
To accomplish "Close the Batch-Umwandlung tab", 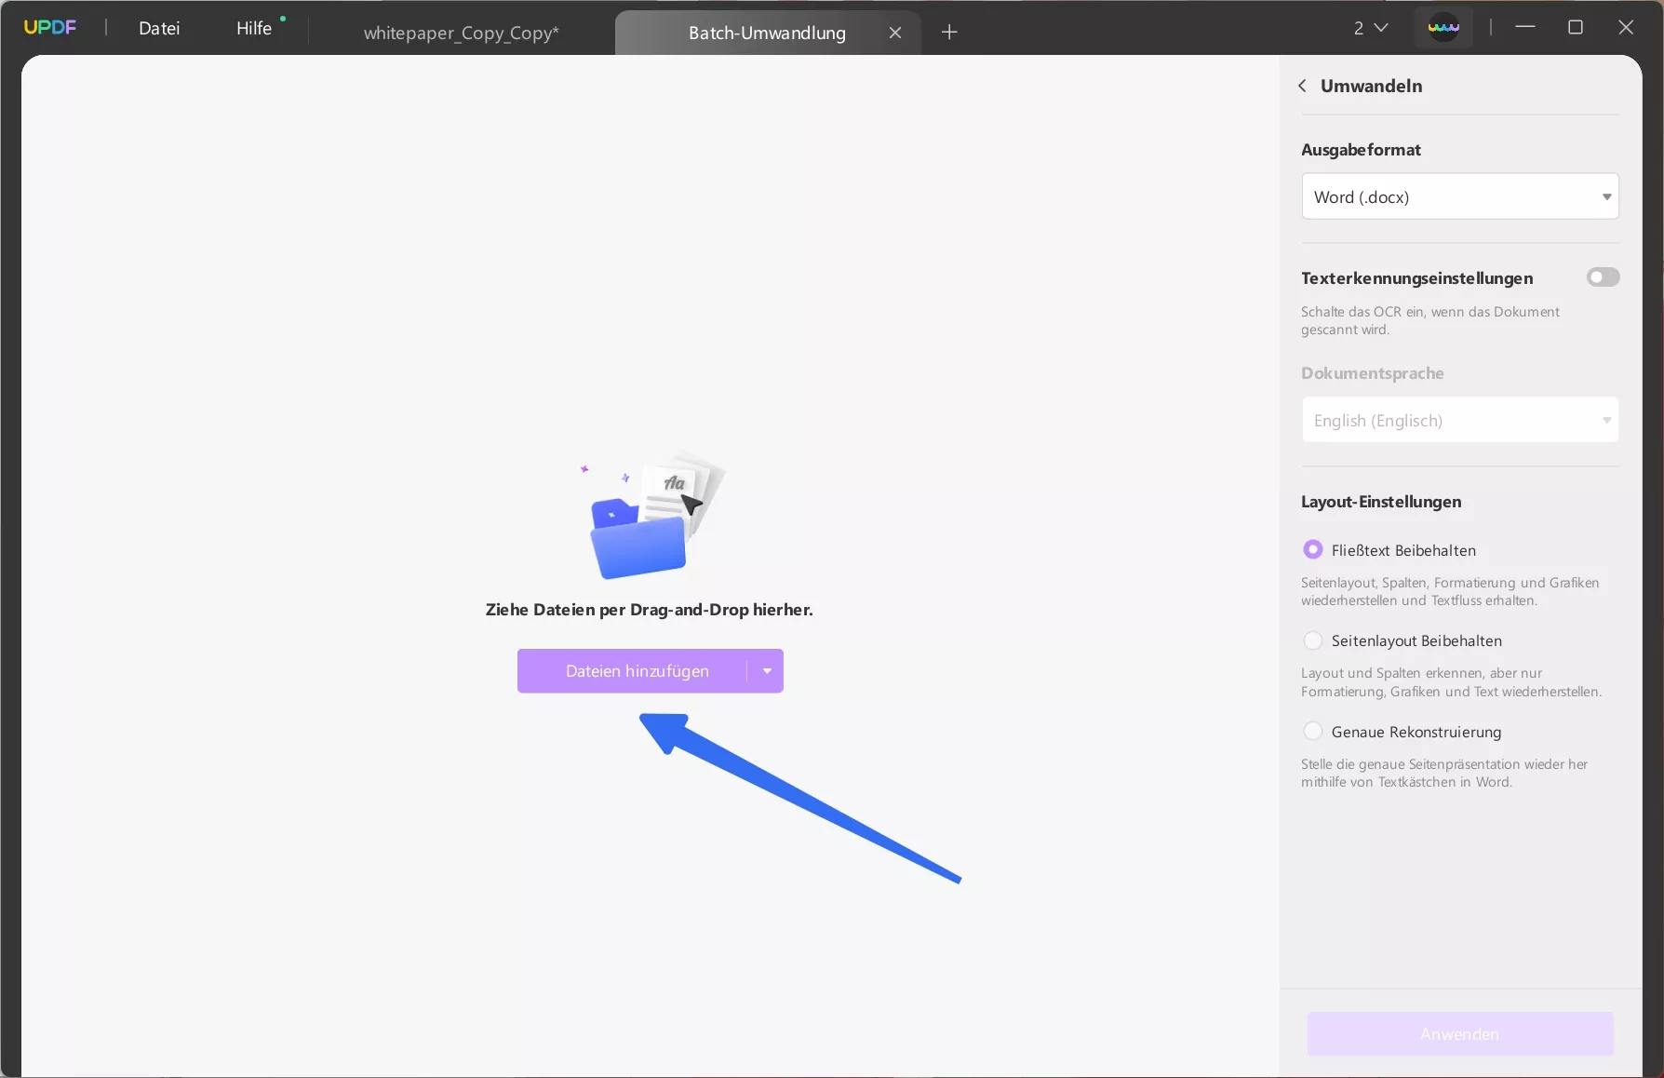I will coord(895,33).
